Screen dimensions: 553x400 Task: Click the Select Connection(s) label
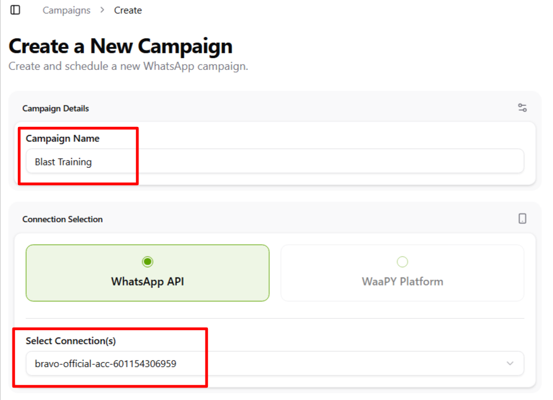pos(71,341)
